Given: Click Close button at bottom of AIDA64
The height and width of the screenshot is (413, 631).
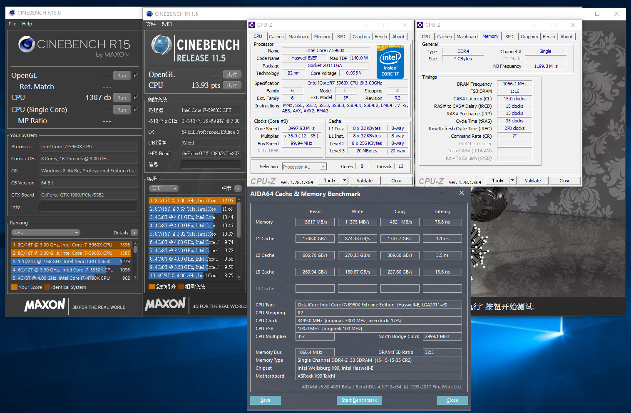Looking at the screenshot, I should tap(452, 400).
